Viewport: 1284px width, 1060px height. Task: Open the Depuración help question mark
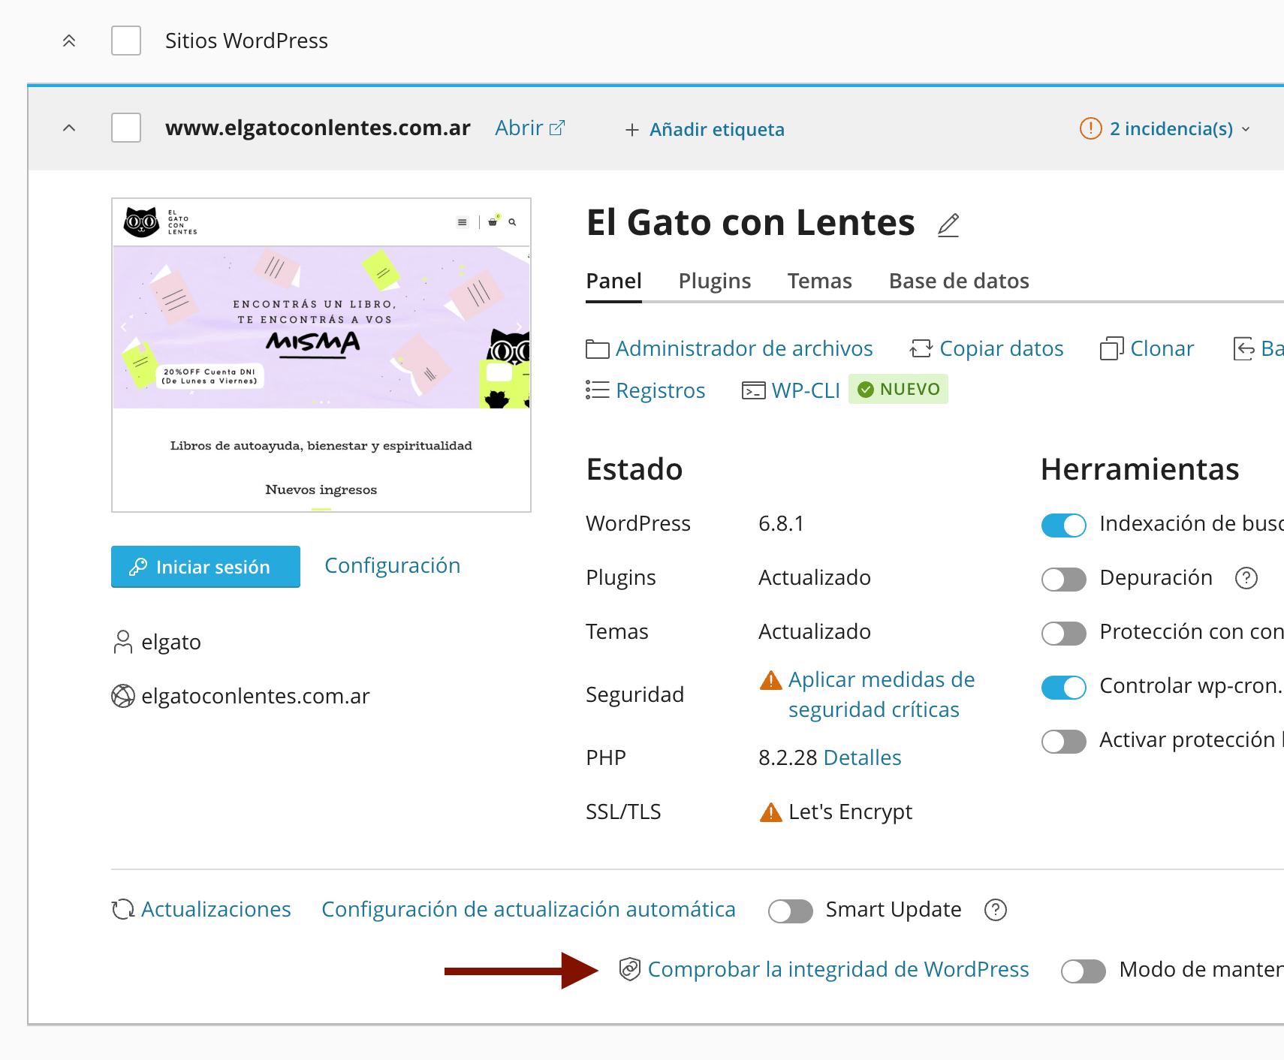pos(1246,578)
